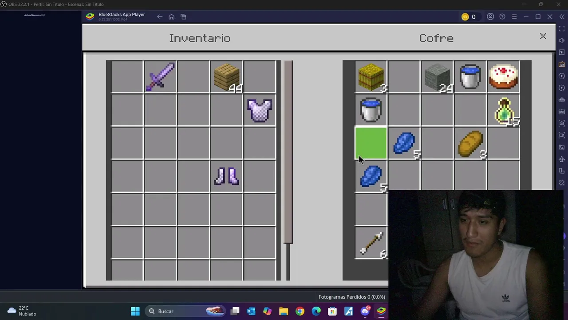Take the bread stack from Cofre
Image resolution: width=568 pixels, height=320 pixels.
(x=471, y=144)
